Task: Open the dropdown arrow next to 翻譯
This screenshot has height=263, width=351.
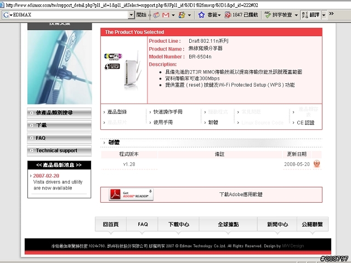Action: point(324,15)
